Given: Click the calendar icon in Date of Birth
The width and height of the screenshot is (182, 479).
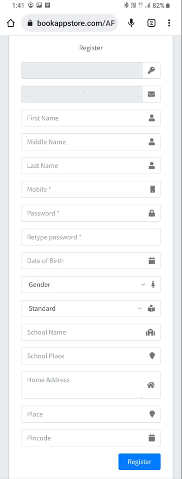Looking at the screenshot, I should 152,261.
